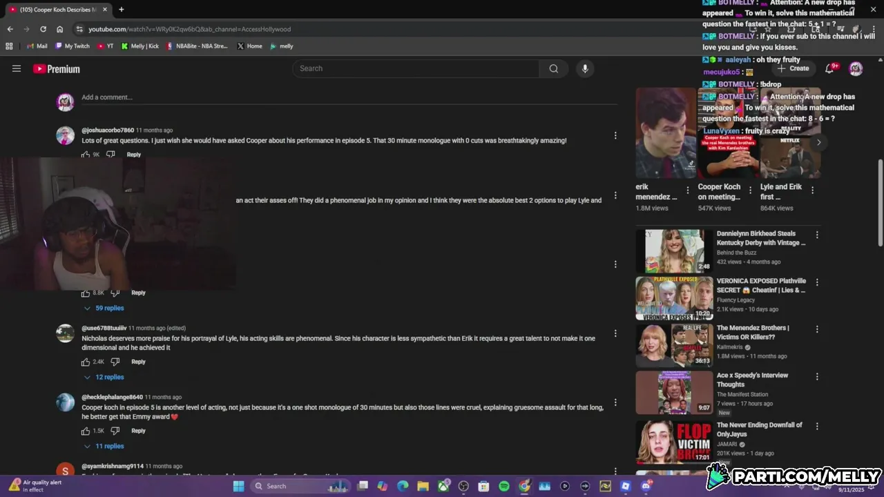
Task: Reply to use6788tuuiiv's comment
Action: click(x=138, y=362)
